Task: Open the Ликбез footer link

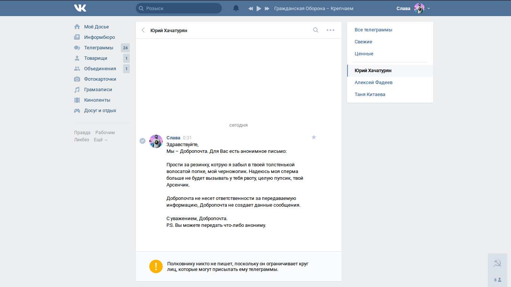Action: 82,140
